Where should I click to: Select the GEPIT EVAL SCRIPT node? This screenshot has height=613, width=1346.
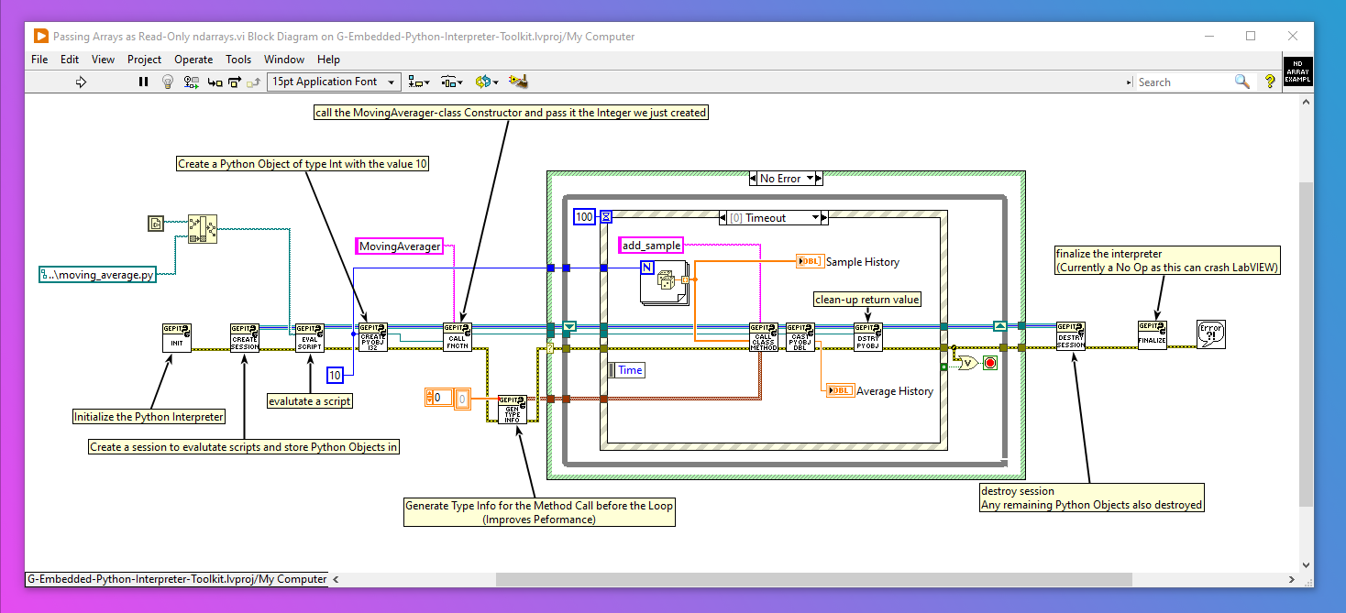coord(309,337)
